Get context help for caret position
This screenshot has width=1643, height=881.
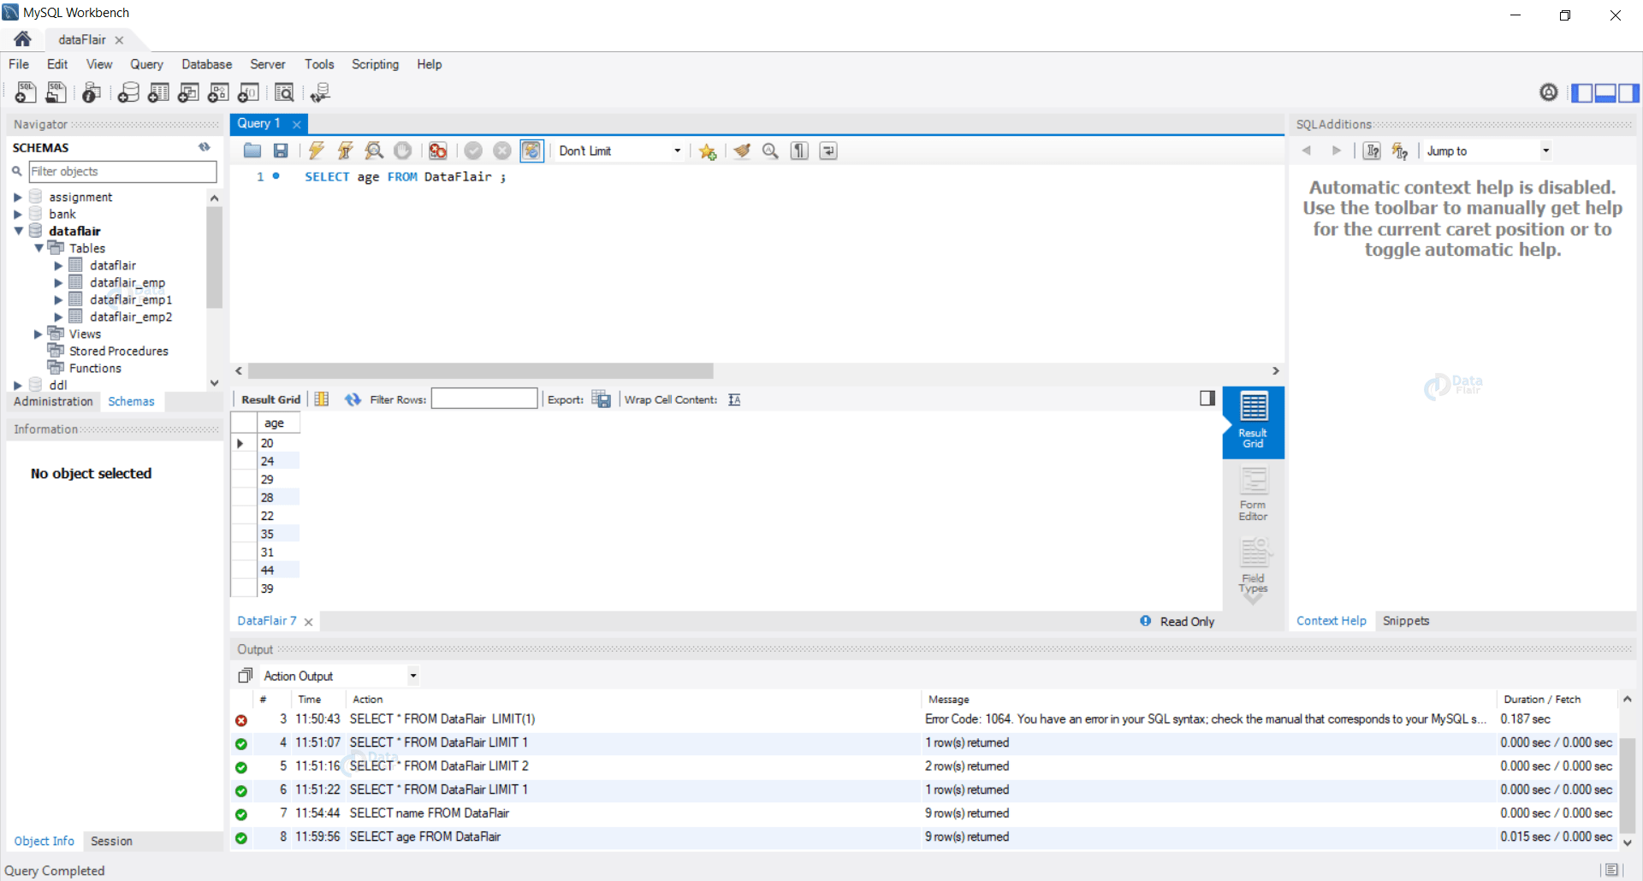pos(1372,151)
